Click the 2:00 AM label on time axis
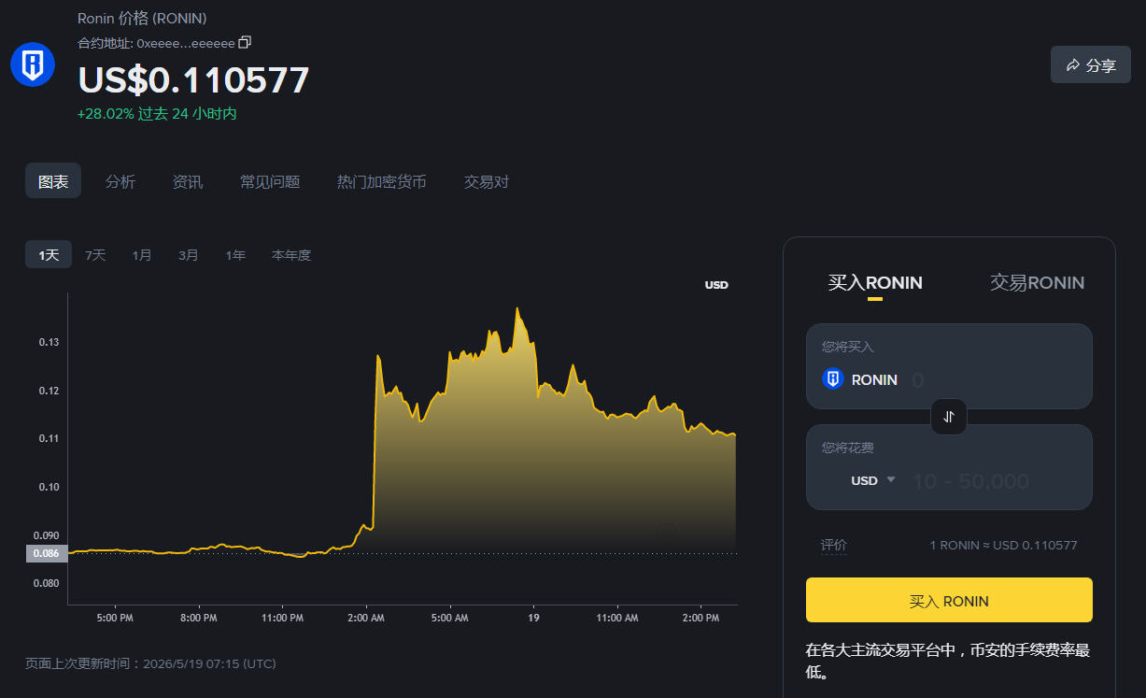 [365, 618]
